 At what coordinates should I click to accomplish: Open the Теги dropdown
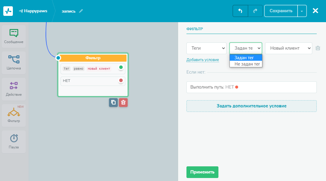206,48
